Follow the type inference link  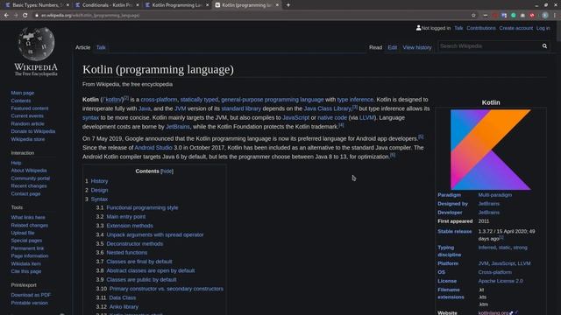point(355,100)
